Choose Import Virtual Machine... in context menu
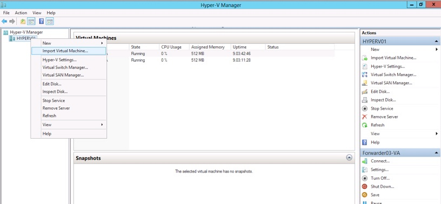Viewport: 441px width, 204px height. tap(69, 51)
